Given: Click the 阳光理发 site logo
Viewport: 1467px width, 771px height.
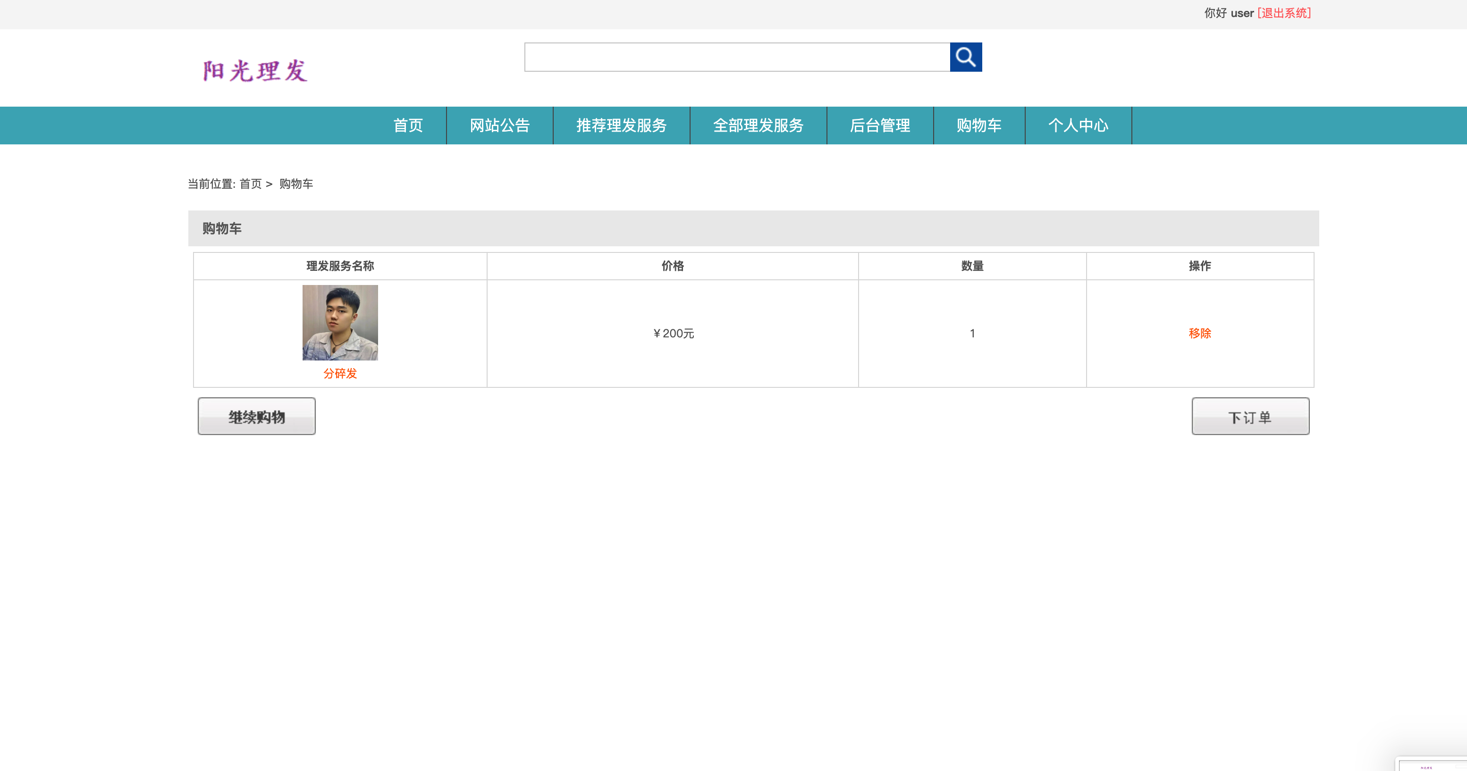Looking at the screenshot, I should click(x=255, y=70).
